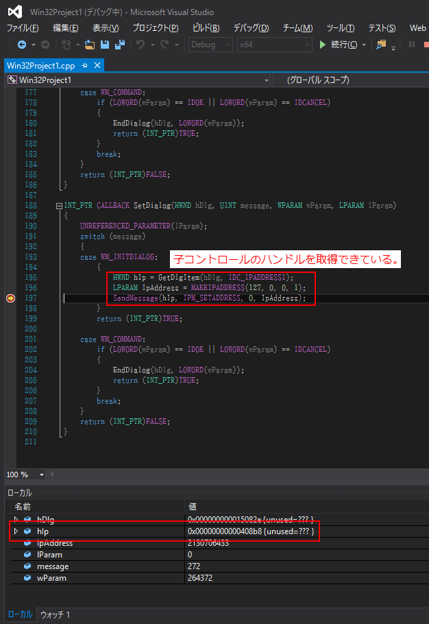This screenshot has height=624, width=429.
Task: Click the Navigate Backward arrow icon
Action: tap(21, 45)
